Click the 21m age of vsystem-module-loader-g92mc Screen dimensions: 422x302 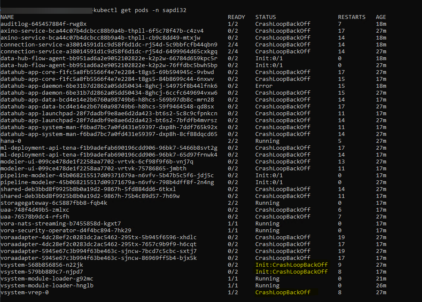pos(381,279)
